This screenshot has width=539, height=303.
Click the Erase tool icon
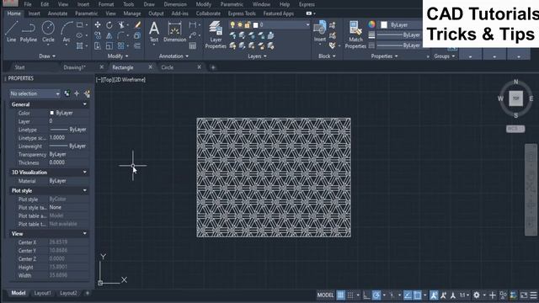click(137, 24)
